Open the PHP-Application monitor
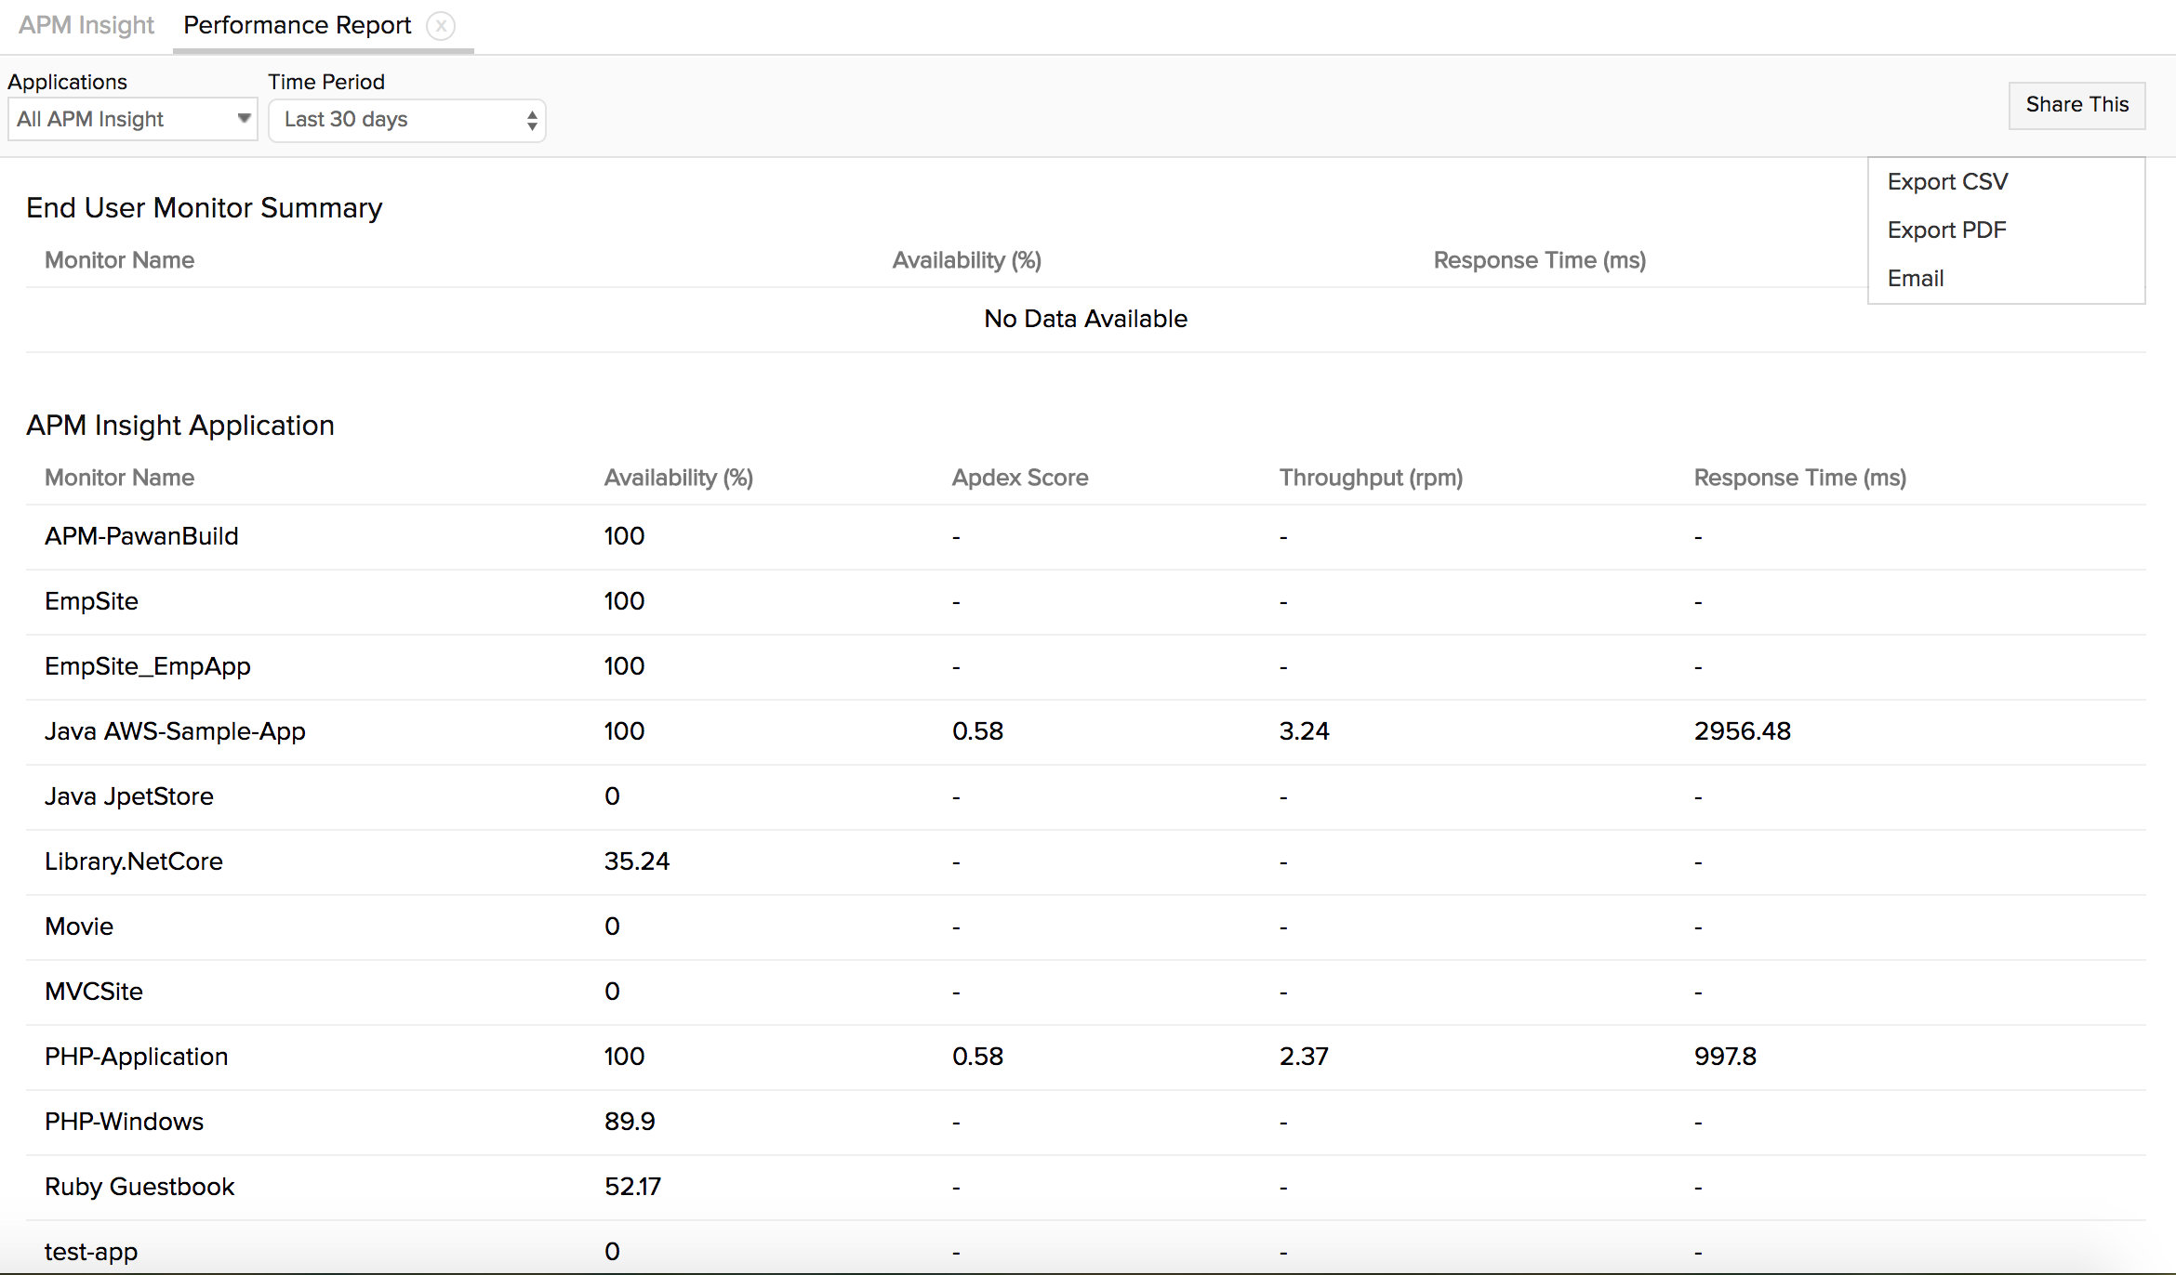The image size is (2176, 1275). click(136, 1057)
